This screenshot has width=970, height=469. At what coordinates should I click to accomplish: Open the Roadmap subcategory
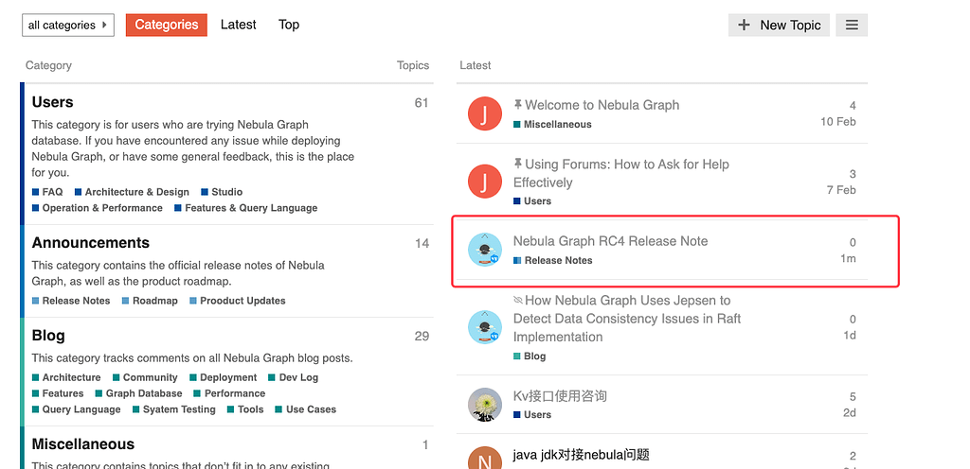pyautogui.click(x=150, y=301)
